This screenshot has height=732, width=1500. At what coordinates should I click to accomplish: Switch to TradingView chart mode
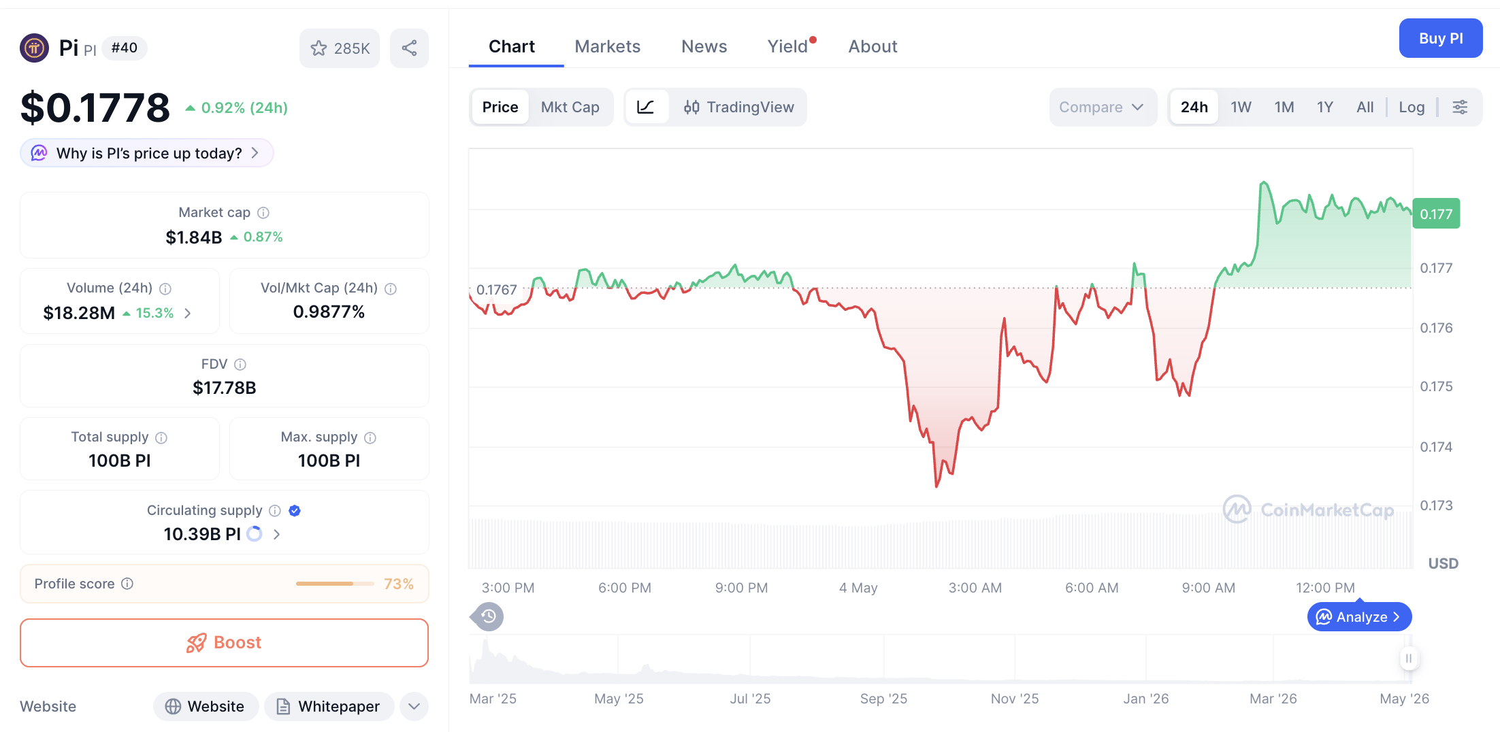point(738,107)
